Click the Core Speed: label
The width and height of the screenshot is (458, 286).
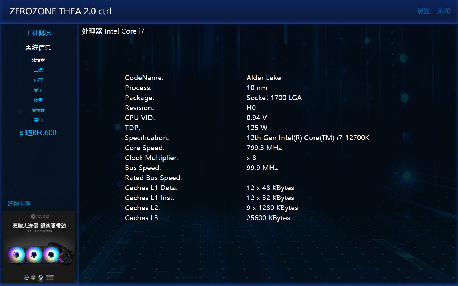coord(145,148)
